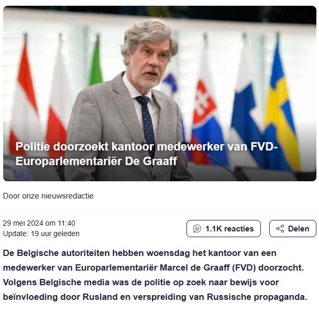Click the share icon beside Delen

[x=280, y=229]
